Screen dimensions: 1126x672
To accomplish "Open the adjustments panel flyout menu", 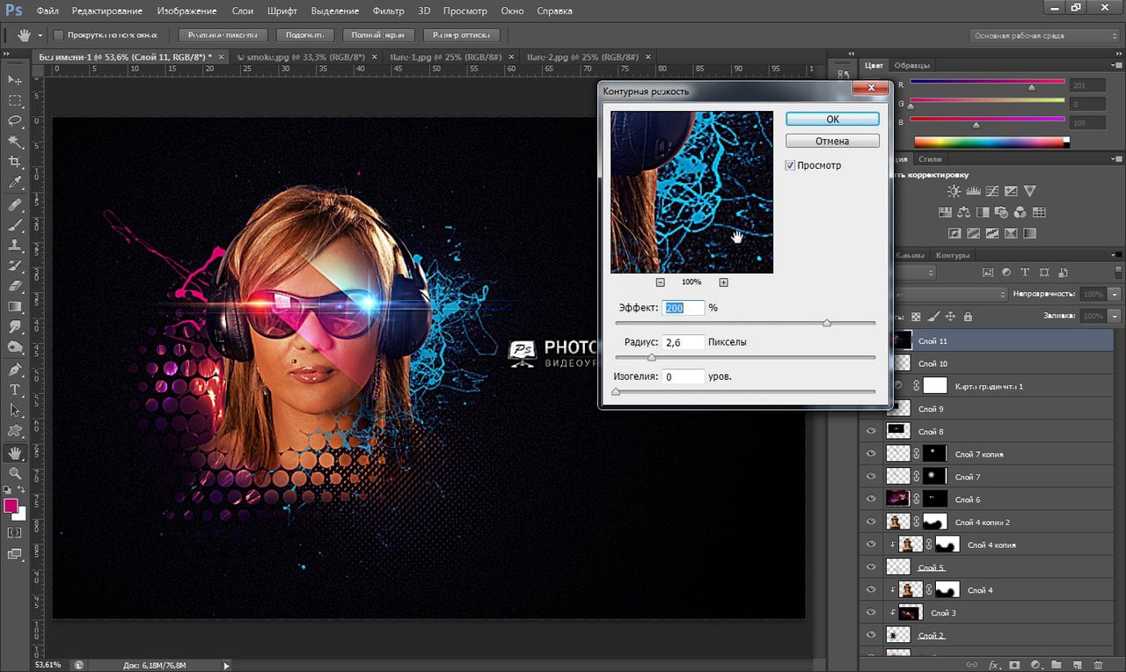I will click(x=1117, y=159).
